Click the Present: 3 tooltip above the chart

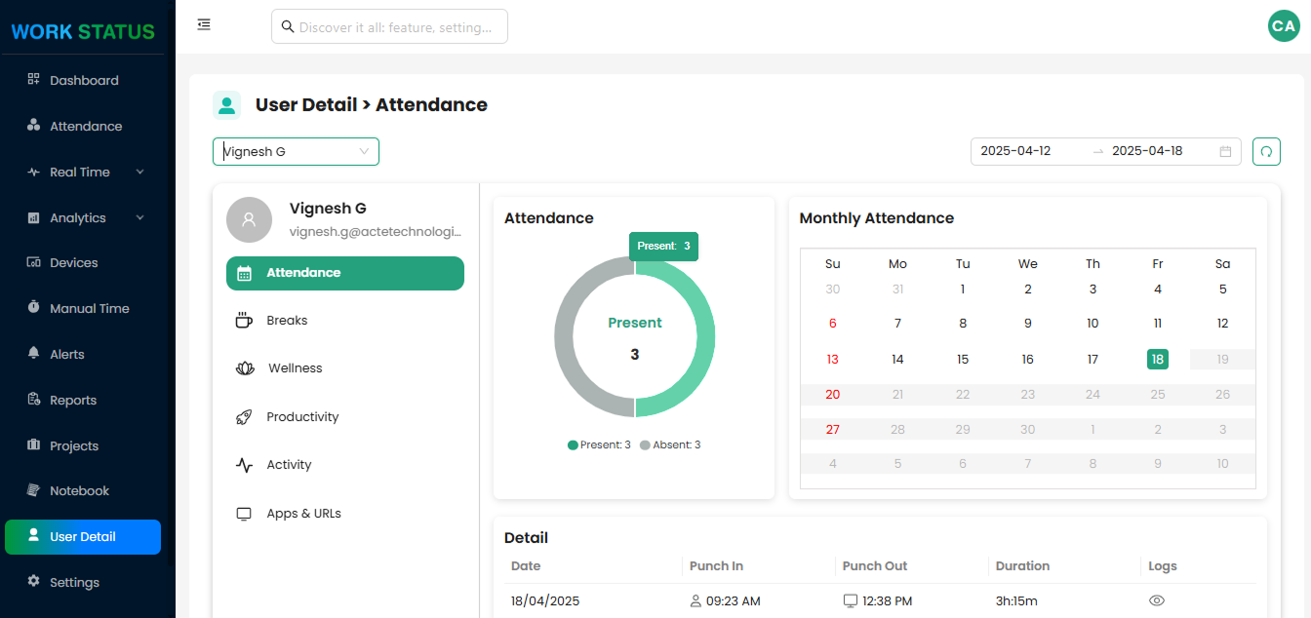click(x=663, y=246)
